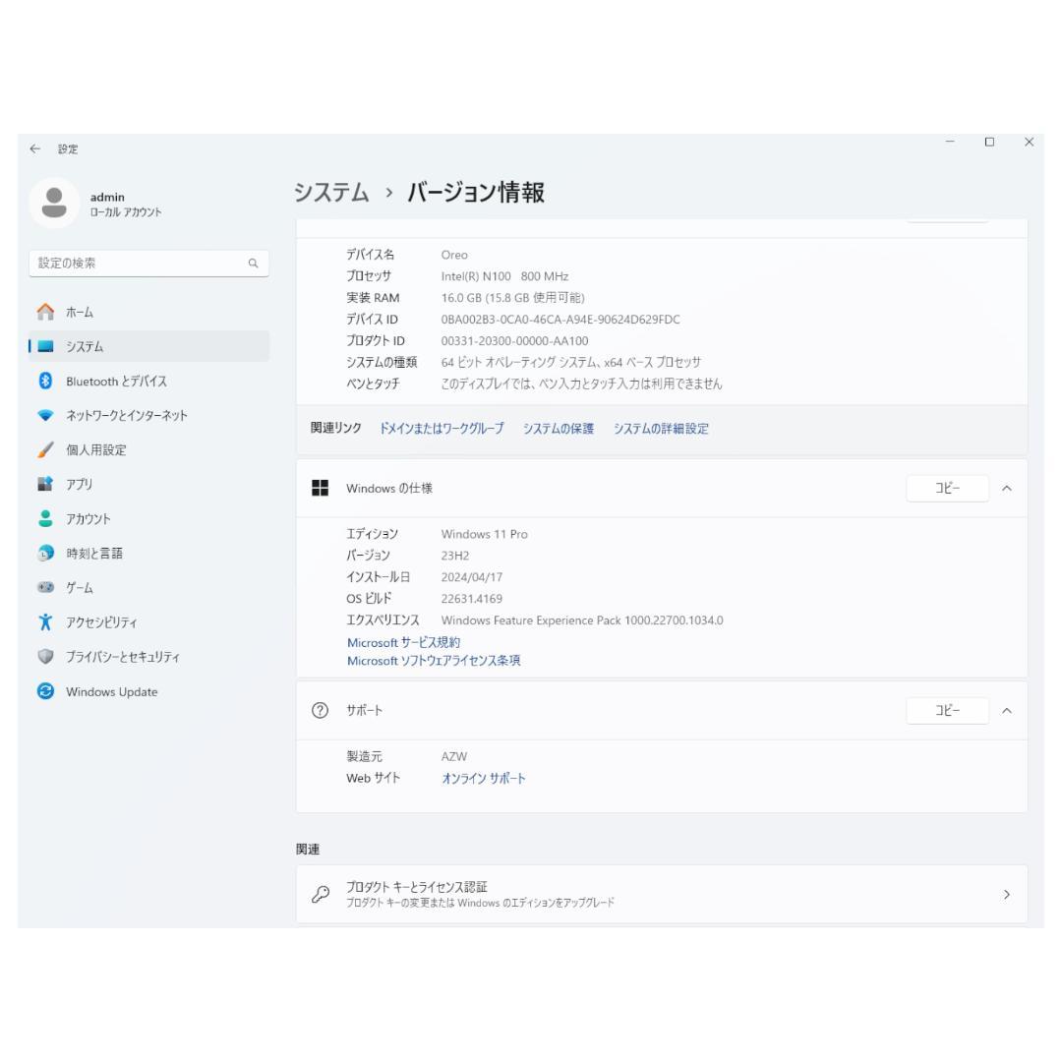Collapse the Windows の仕様 section
Screen dimensions: 1062x1062
click(1006, 488)
